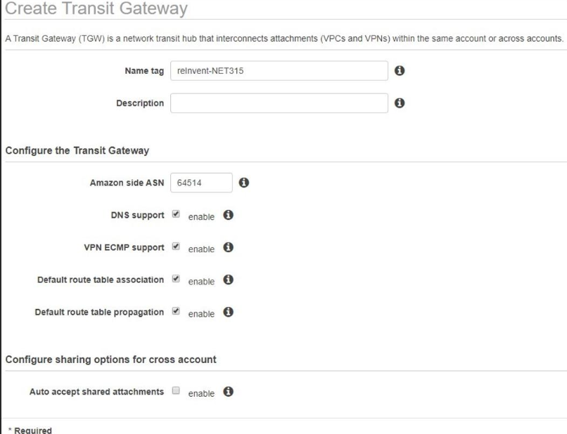This screenshot has height=434, width=567.
Task: Click the Amazon side ASN input field
Action: (201, 183)
